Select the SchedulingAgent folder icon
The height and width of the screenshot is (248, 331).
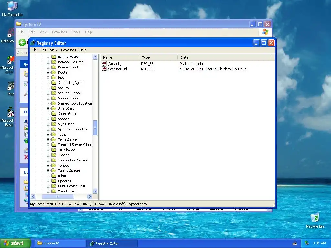[54, 83]
